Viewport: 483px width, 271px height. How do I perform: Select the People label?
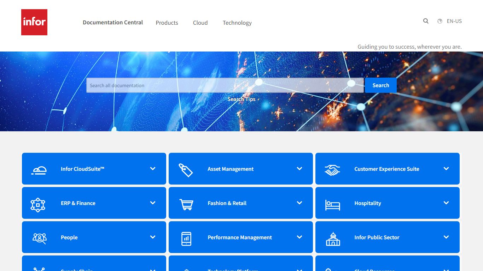[69, 237]
